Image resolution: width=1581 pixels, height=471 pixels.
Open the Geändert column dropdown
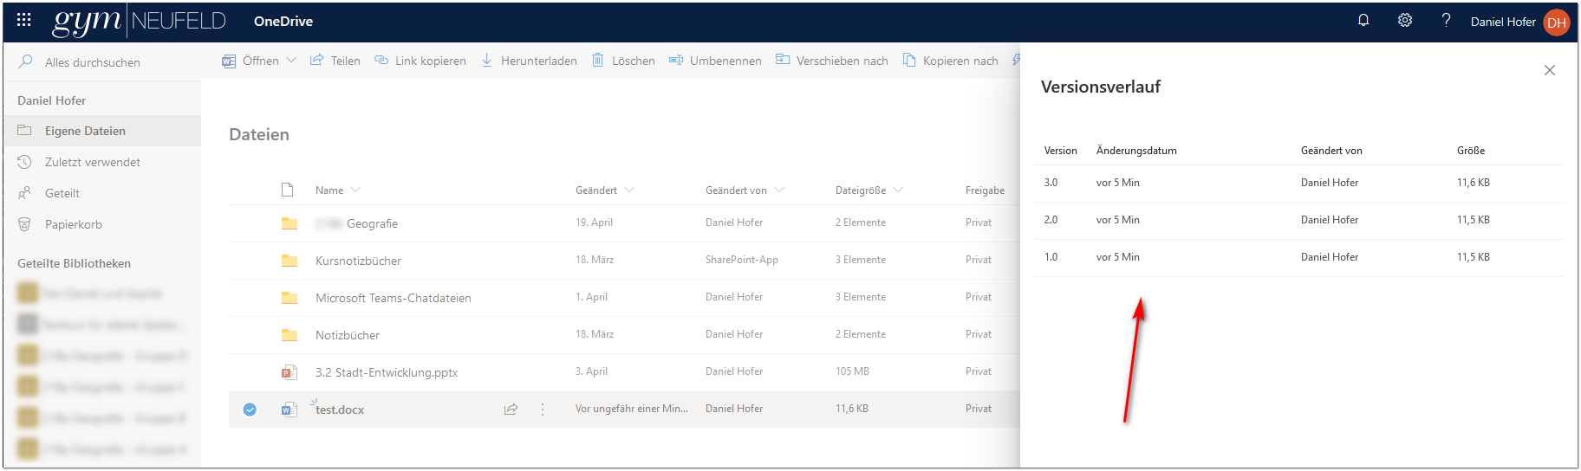pyautogui.click(x=629, y=190)
